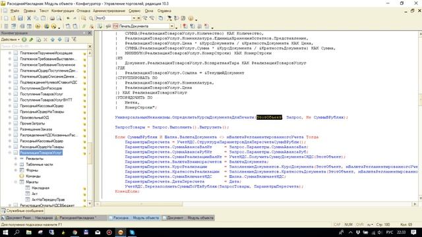Expand the Реквизиты node
Image resolution: width=422 pixels, height=237 pixels.
coord(16,159)
